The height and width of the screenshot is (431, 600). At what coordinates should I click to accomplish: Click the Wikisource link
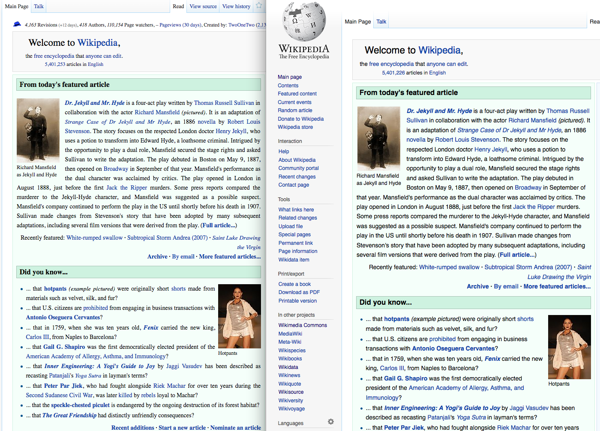click(x=291, y=392)
